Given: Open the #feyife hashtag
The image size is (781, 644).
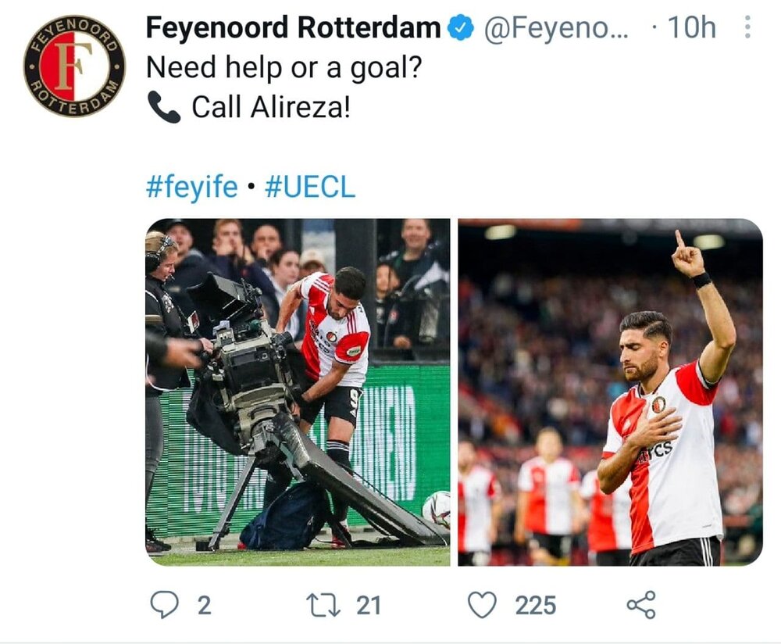Looking at the screenshot, I should (x=191, y=188).
